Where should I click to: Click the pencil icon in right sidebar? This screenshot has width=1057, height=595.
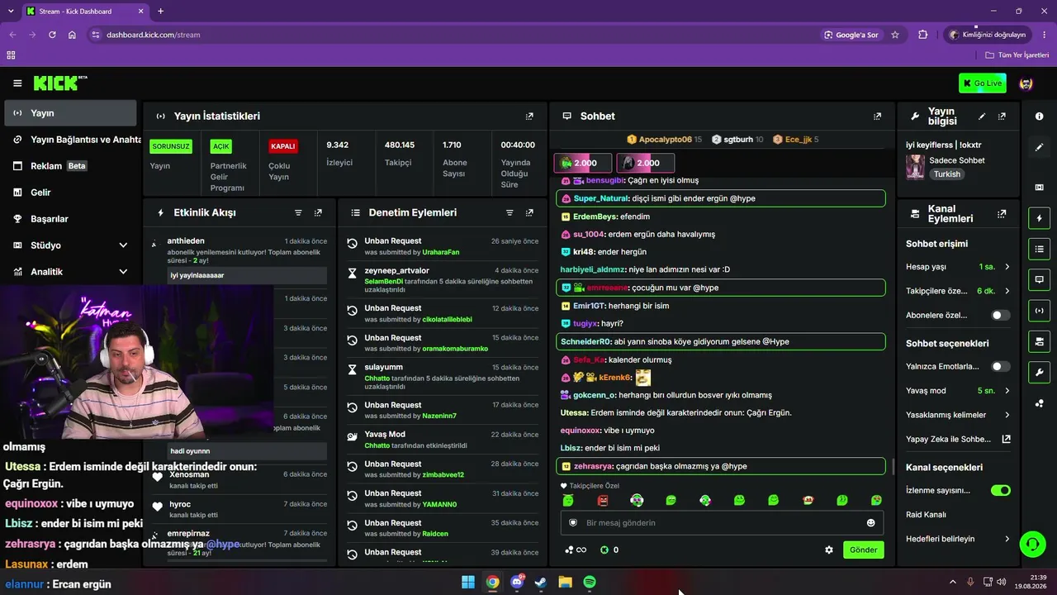click(1039, 147)
